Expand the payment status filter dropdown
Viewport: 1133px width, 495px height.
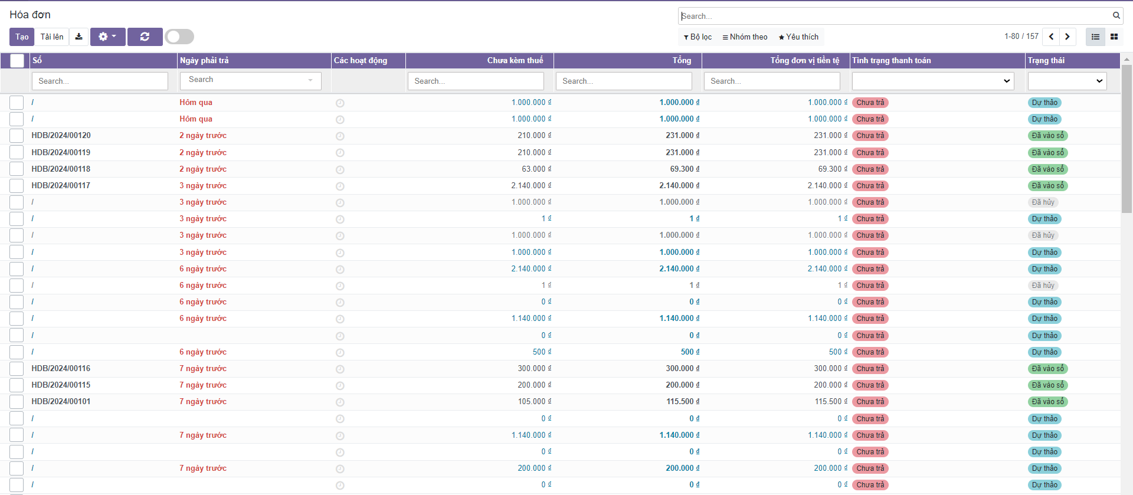(x=932, y=81)
